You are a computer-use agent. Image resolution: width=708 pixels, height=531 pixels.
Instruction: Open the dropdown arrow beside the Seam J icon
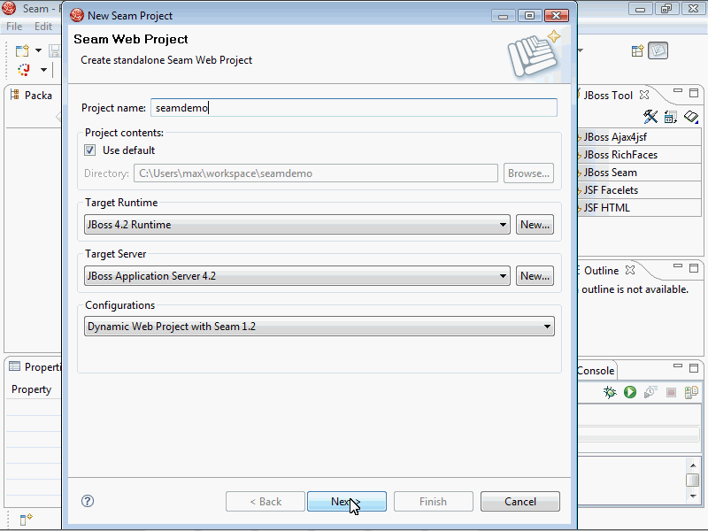[43, 70]
